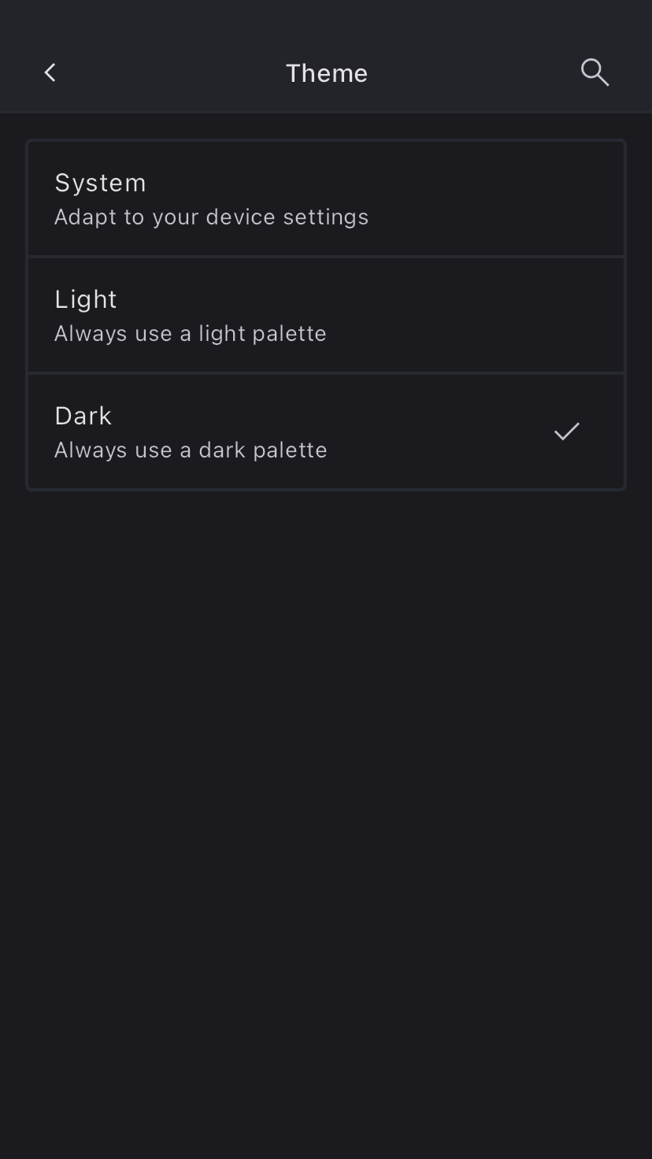This screenshot has height=1159, width=652.
Task: Click "Adapt to your device settings" description
Action: click(x=211, y=217)
